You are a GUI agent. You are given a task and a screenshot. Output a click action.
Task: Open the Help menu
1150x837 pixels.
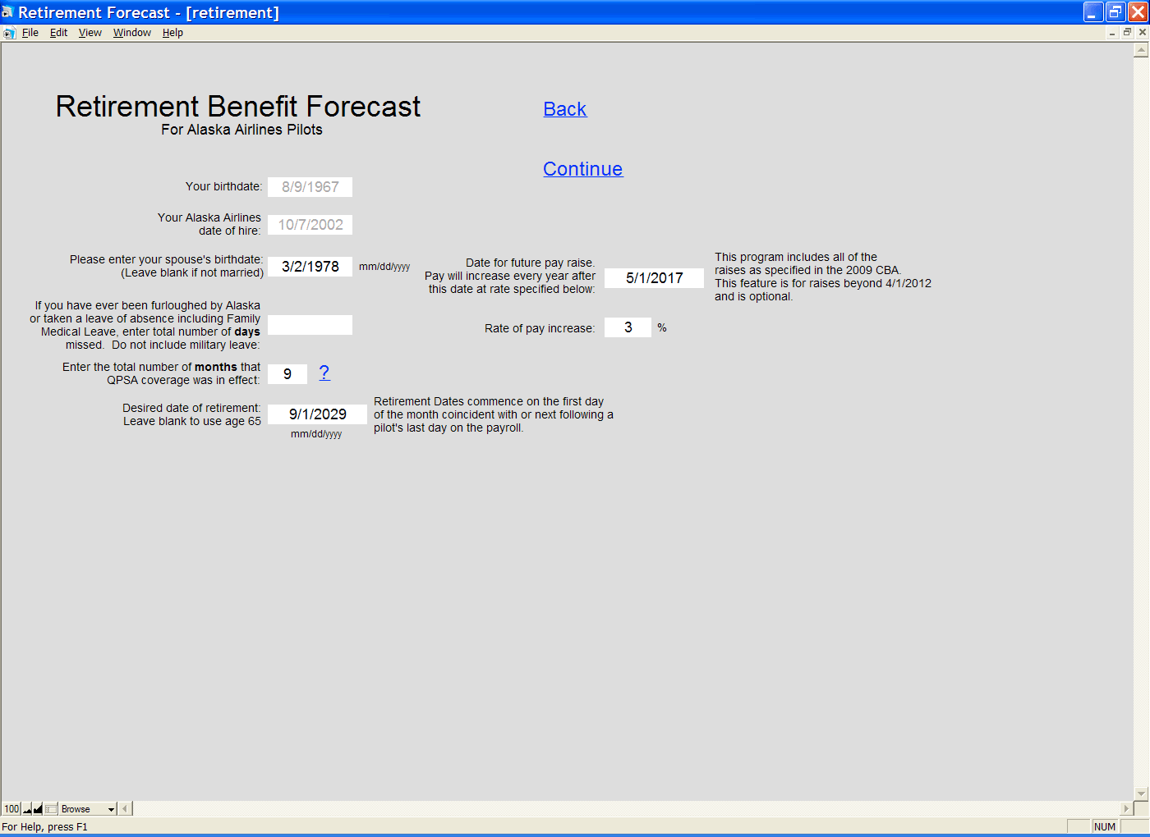(x=172, y=33)
